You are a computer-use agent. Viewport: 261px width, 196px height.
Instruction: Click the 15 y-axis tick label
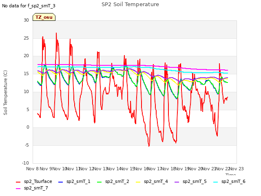(26, 73)
